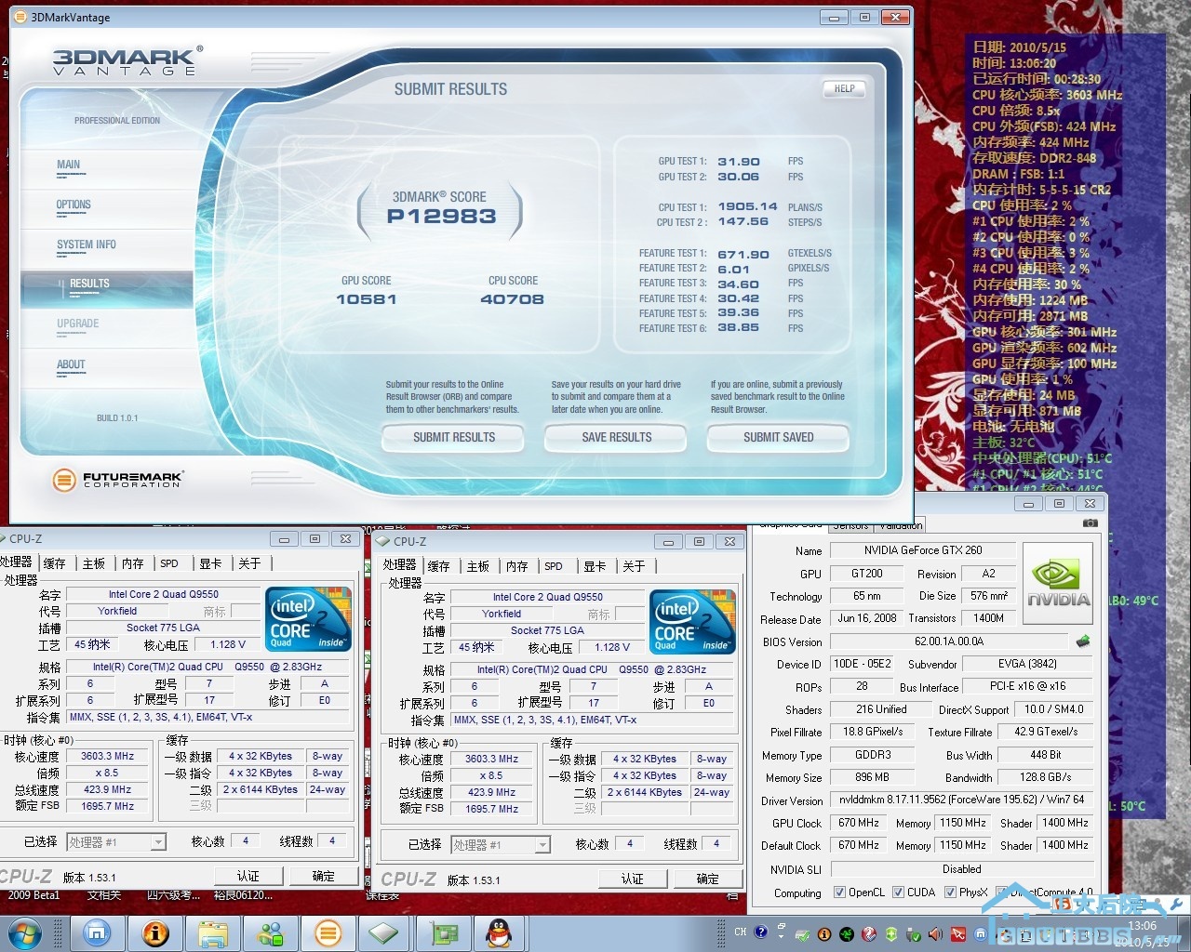
Task: Switch to 缓存 tab in left CPU-Z window
Action: 55,563
